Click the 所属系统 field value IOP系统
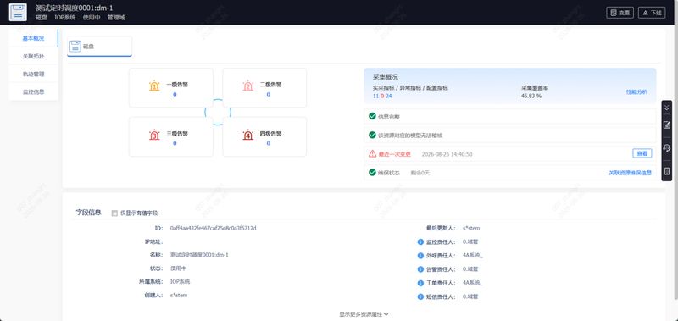 coord(180,282)
